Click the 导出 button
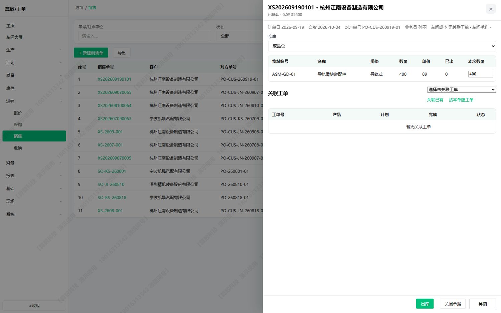This screenshot has height=313, width=501. coord(122,53)
